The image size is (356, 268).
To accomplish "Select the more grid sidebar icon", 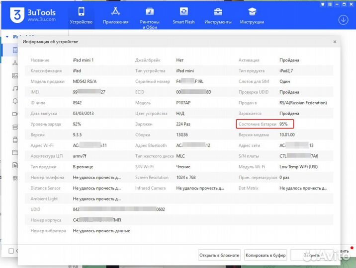I will (15, 178).
